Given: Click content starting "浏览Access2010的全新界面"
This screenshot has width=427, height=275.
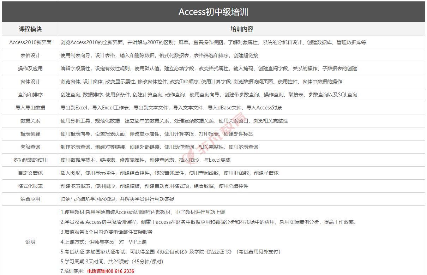Looking at the screenshot, I should 213,42.
